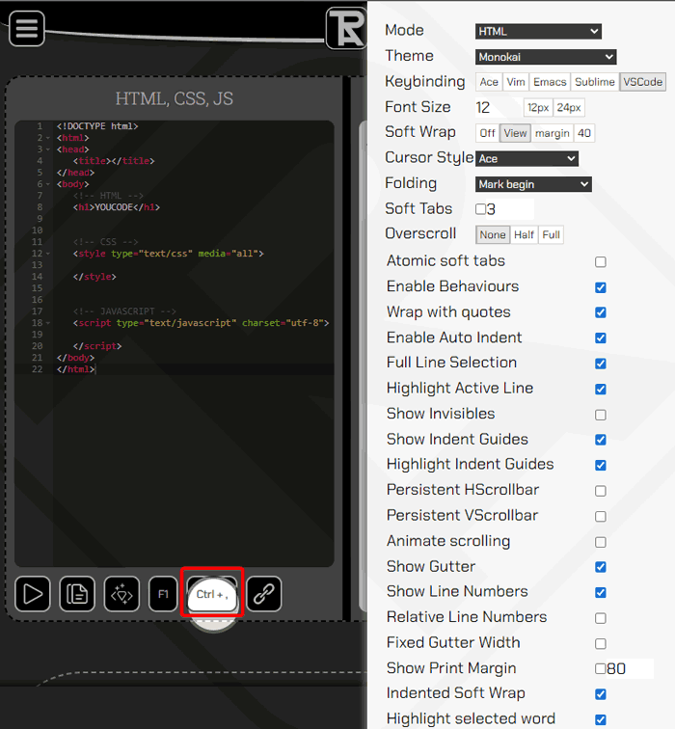Viewport: 675px width, 729px height.
Task: Enable Persistent HScrollbar checkbox
Action: coord(601,491)
